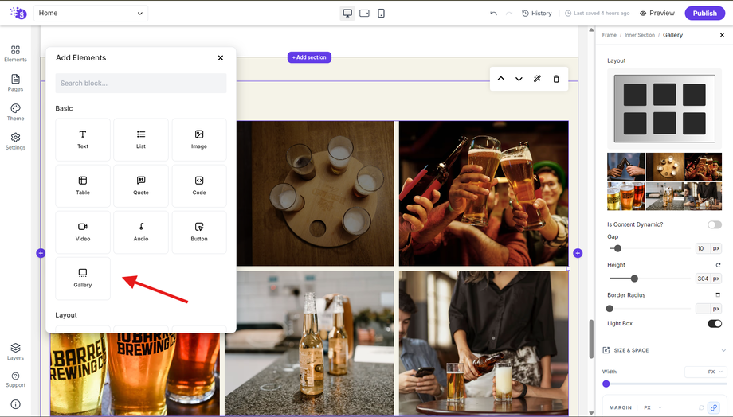The image size is (733, 417).
Task: Add a Text element
Action: coord(83,139)
